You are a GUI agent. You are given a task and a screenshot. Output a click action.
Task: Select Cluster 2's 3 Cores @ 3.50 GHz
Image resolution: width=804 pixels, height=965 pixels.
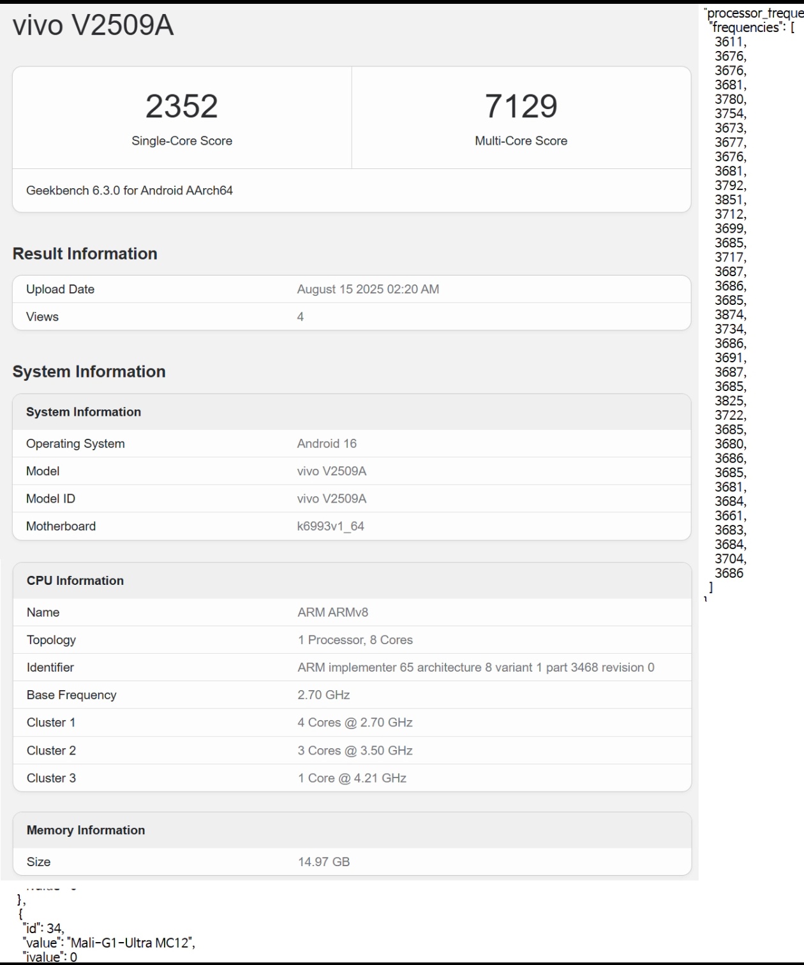pyautogui.click(x=355, y=751)
